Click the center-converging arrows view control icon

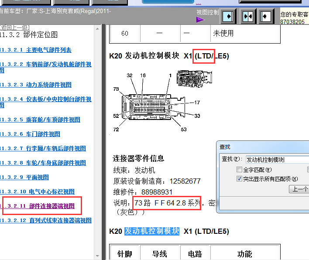[248, 16]
